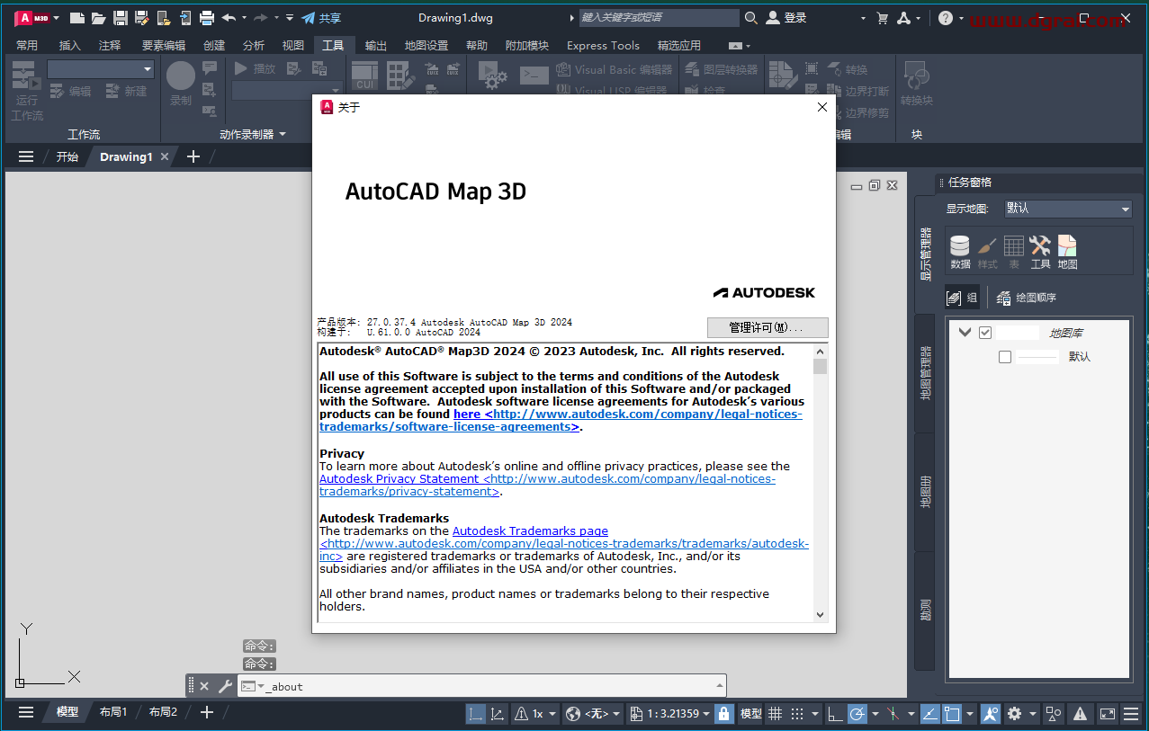Click the Tools icon in task pane

tap(1040, 253)
